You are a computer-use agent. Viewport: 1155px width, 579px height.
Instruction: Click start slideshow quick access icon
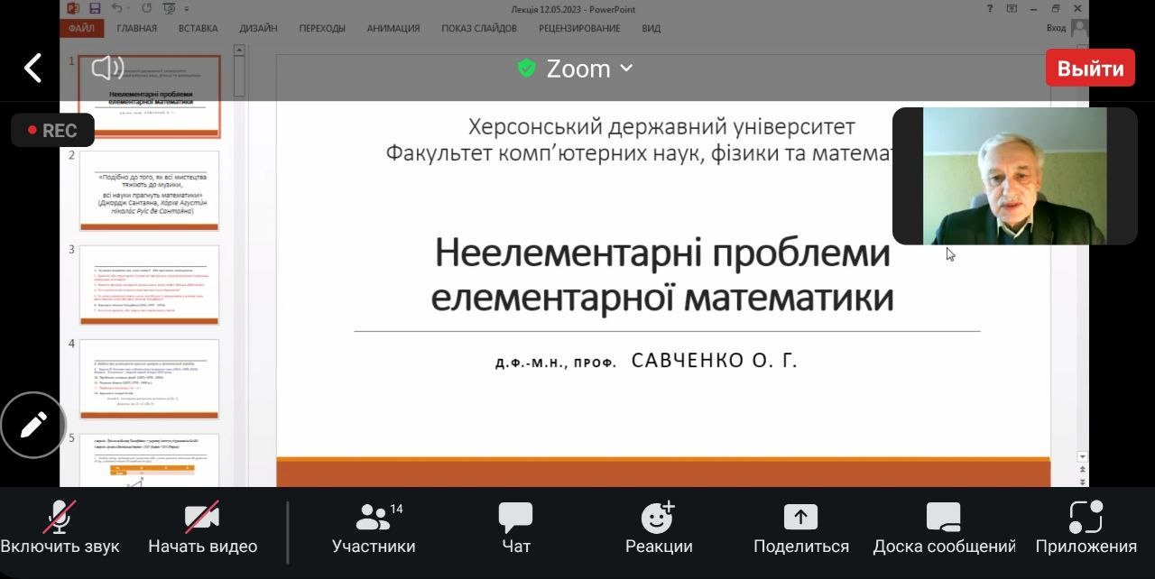pos(170,9)
